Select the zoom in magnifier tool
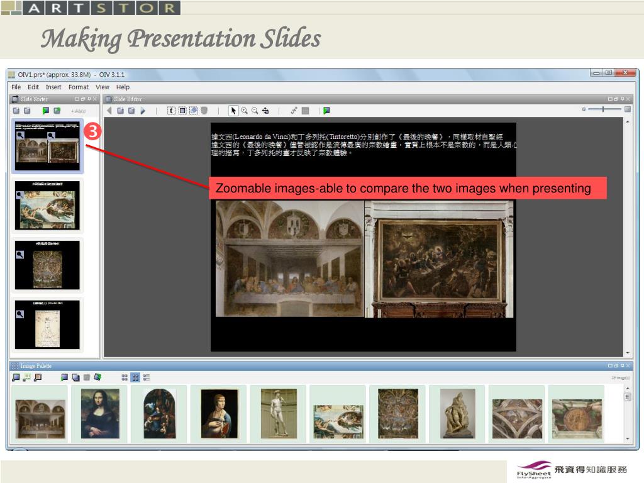The height and width of the screenshot is (483, 644). pos(245,111)
